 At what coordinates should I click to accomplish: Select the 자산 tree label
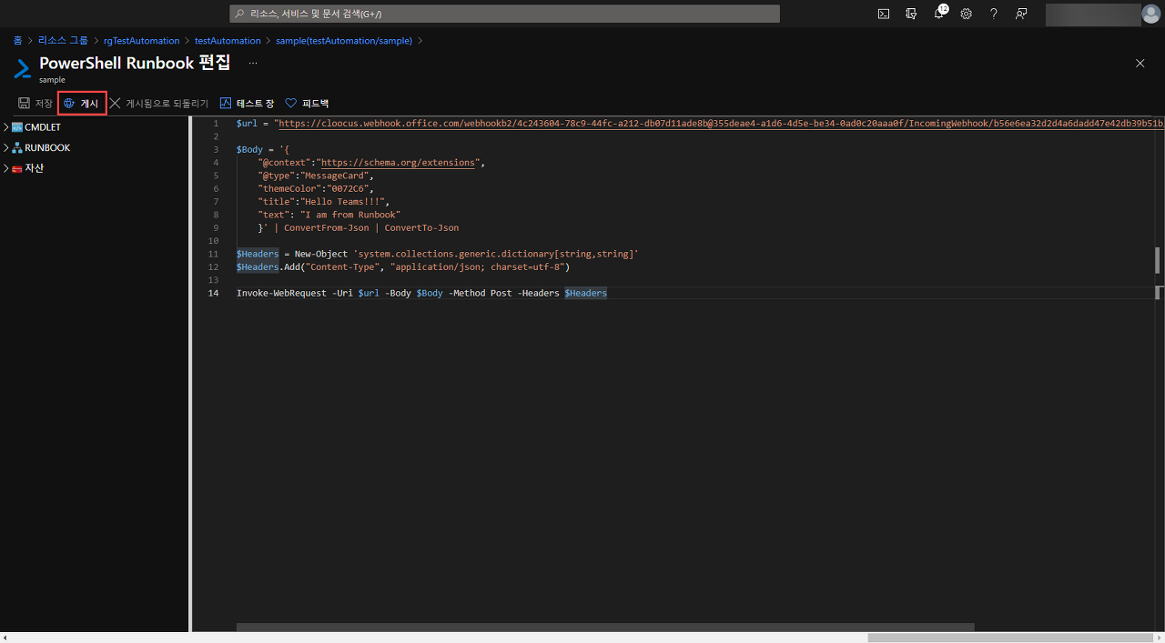coord(34,168)
